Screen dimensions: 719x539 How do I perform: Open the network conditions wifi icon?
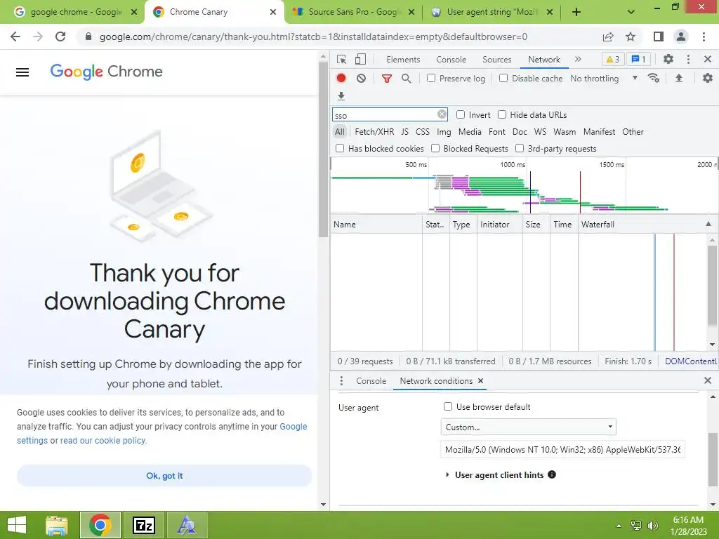click(x=654, y=79)
